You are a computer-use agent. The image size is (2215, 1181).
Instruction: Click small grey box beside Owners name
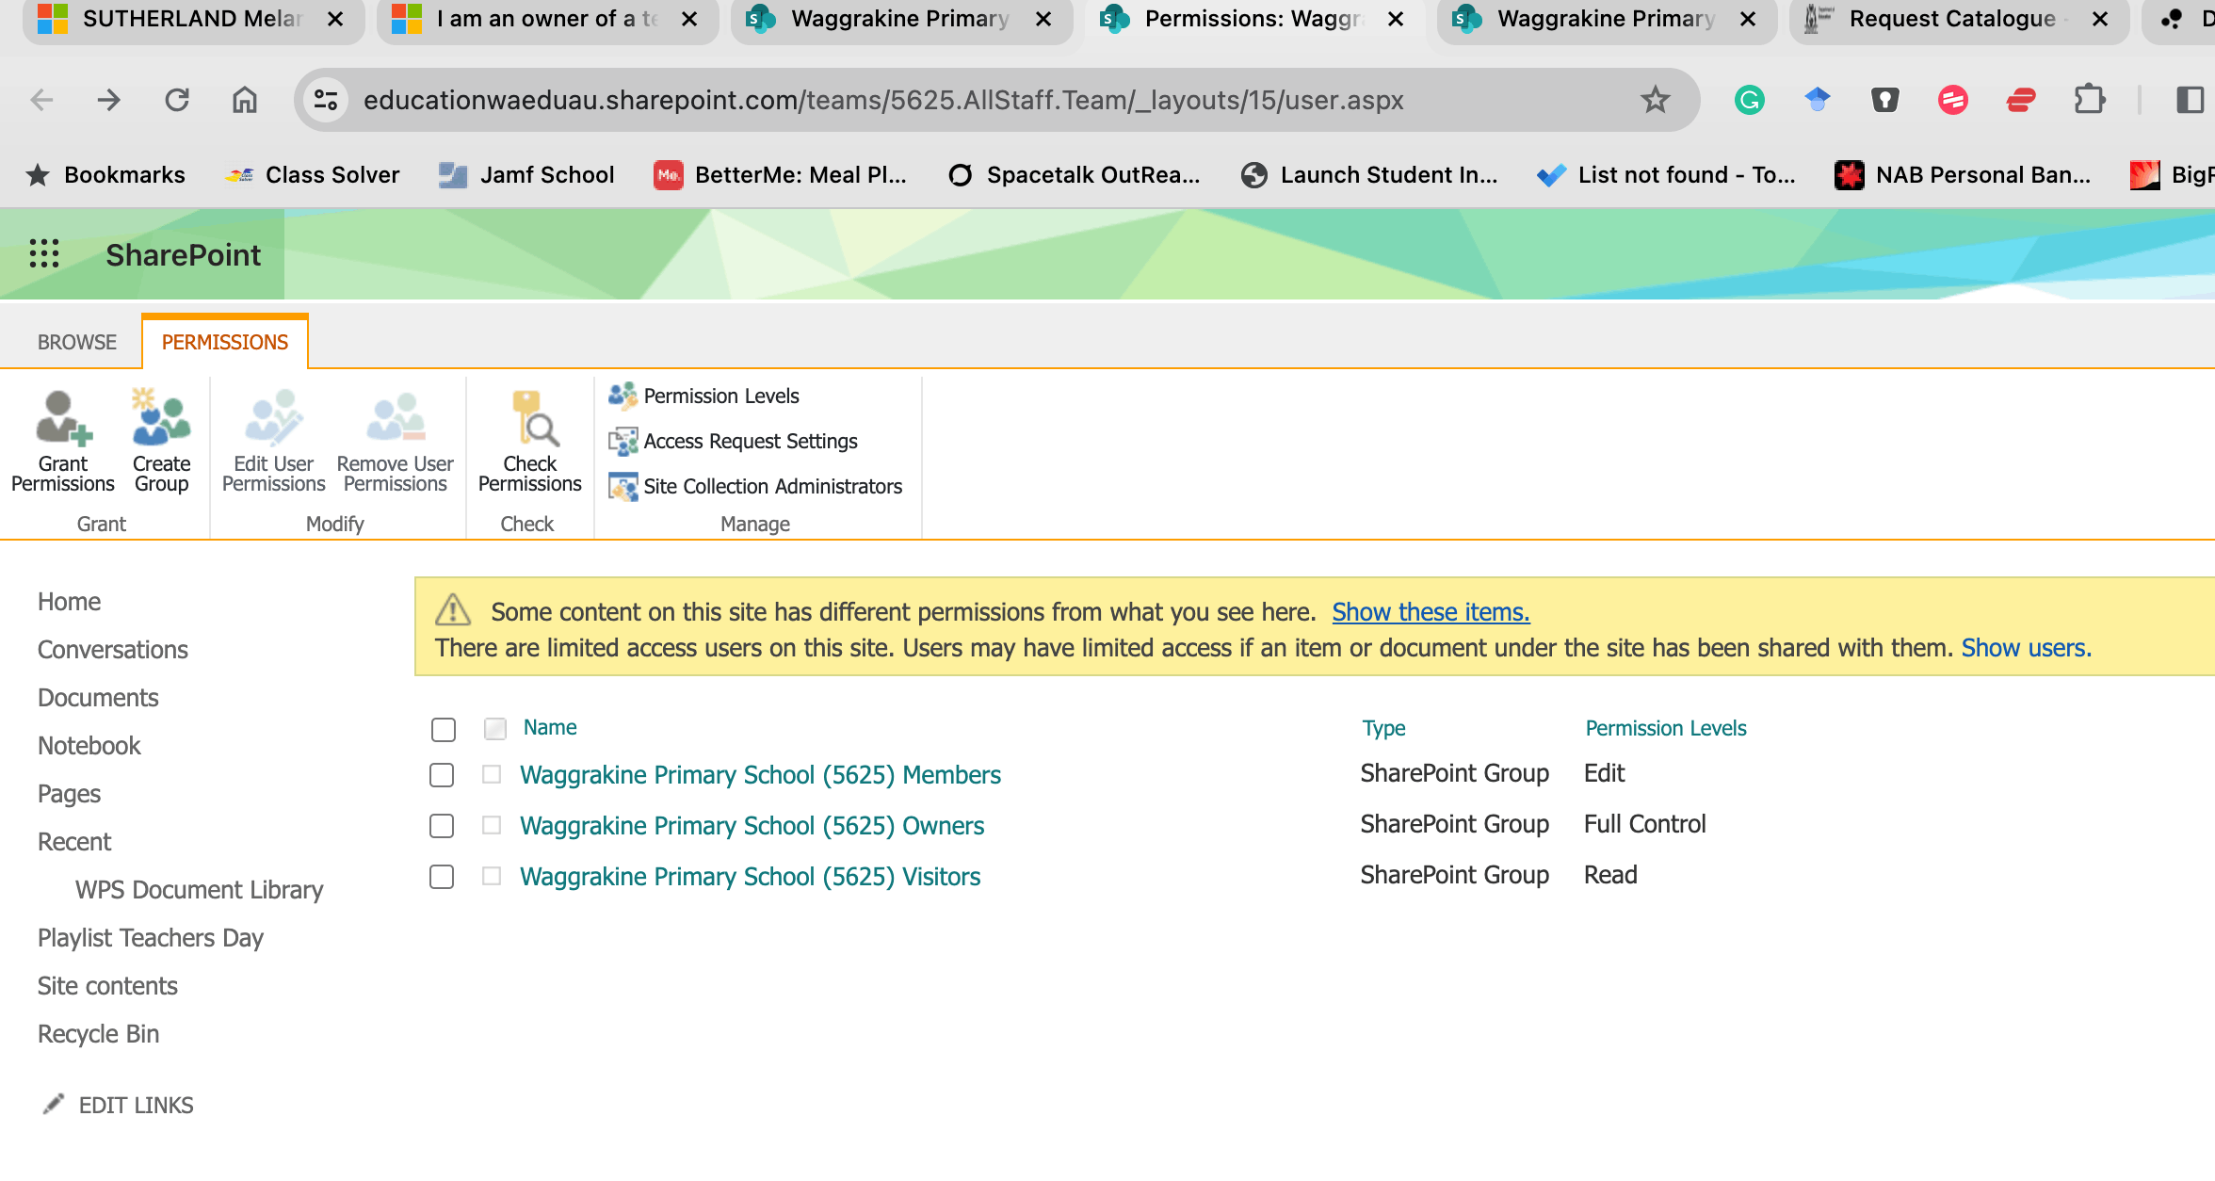click(492, 825)
